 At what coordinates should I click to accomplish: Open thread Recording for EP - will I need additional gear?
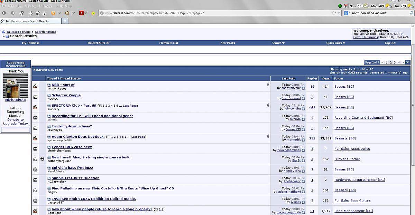coord(92,116)
